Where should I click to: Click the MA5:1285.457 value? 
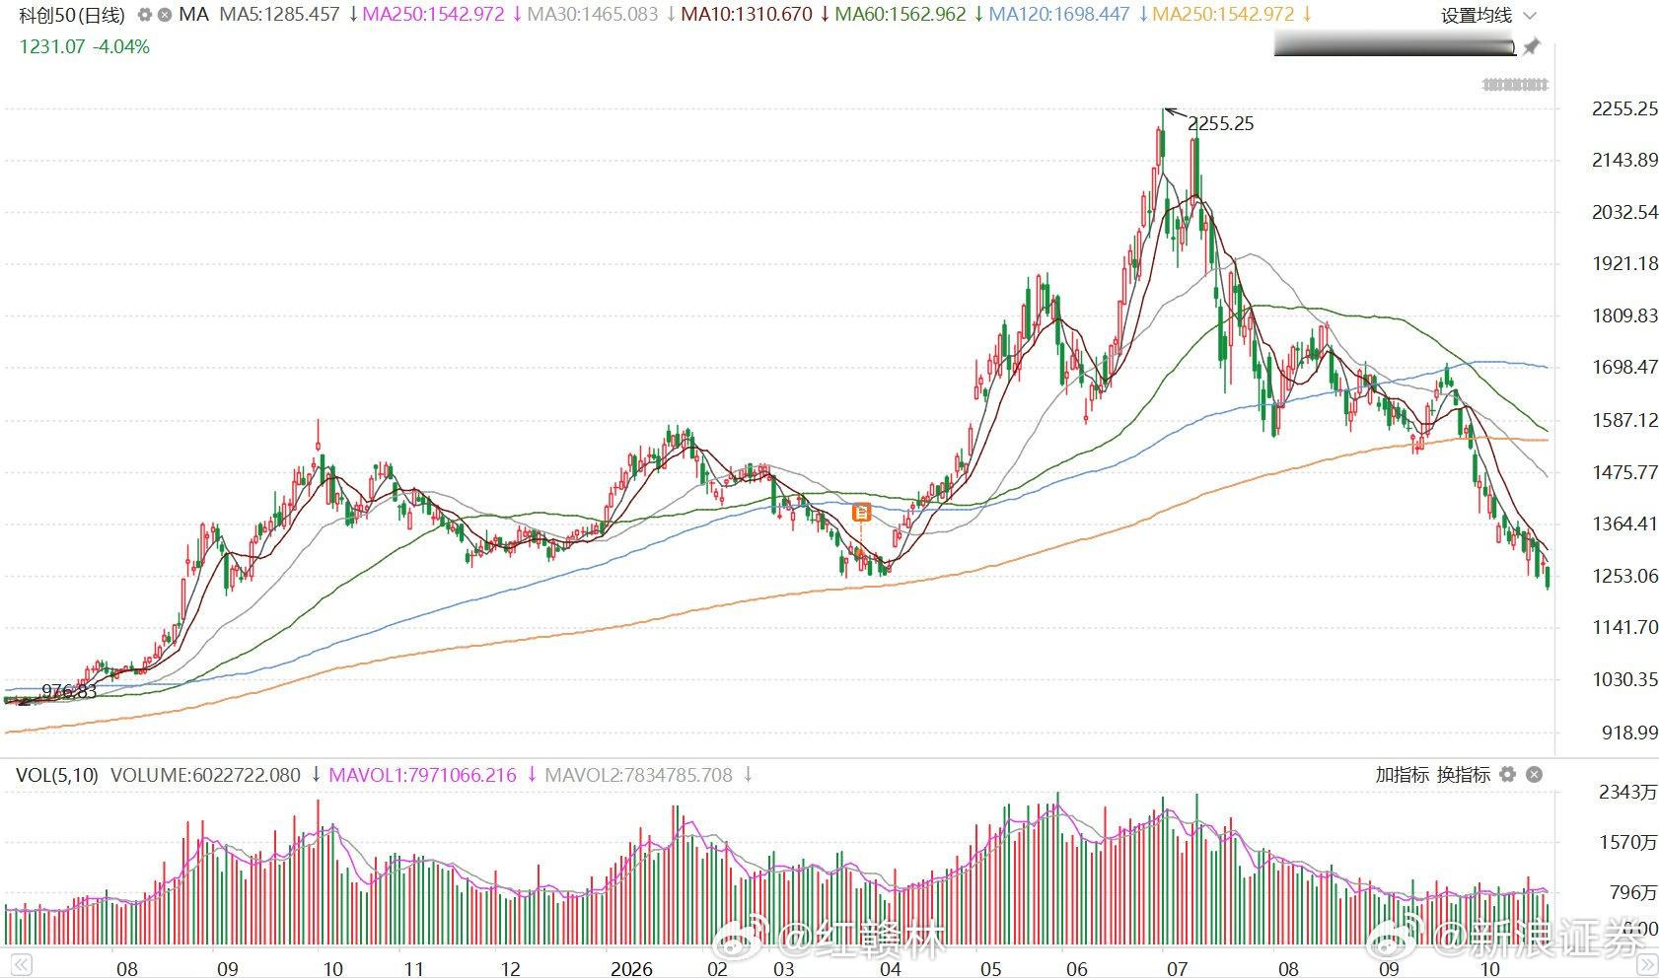(x=279, y=15)
